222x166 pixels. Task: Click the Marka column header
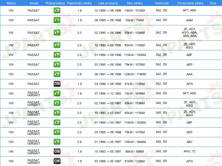click(x=11, y=3)
